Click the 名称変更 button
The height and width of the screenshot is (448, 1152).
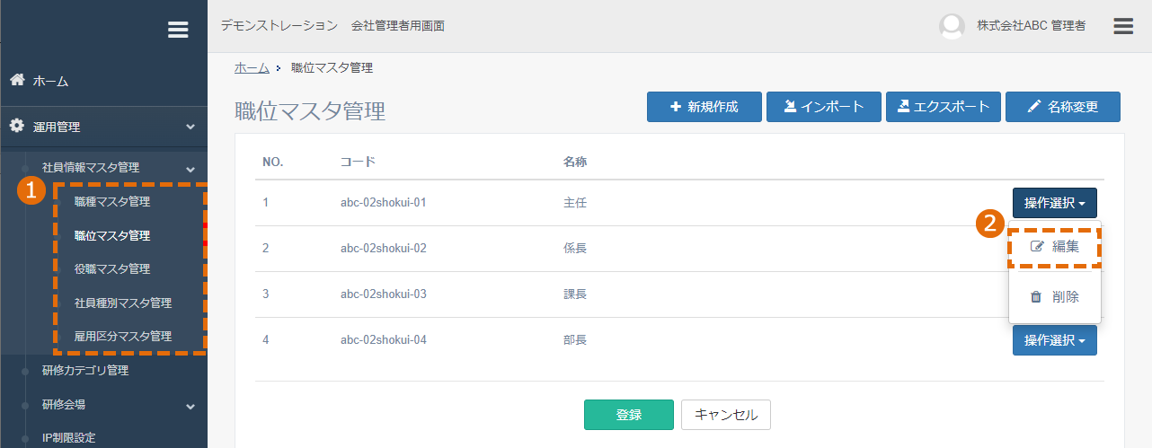[1063, 107]
